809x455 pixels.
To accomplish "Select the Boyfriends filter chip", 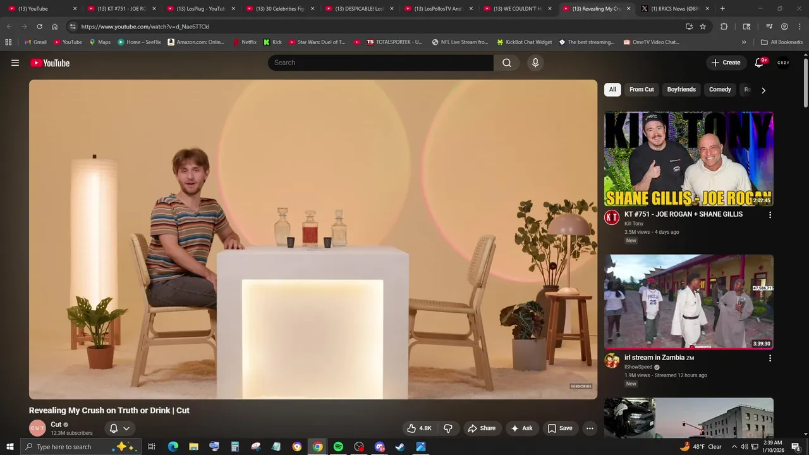I will pyautogui.click(x=681, y=90).
